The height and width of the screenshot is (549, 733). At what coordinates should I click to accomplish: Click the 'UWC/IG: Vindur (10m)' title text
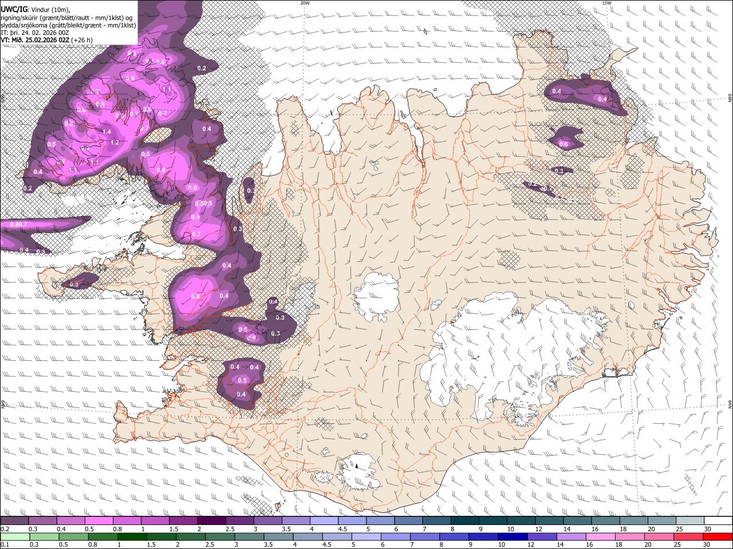pos(35,9)
